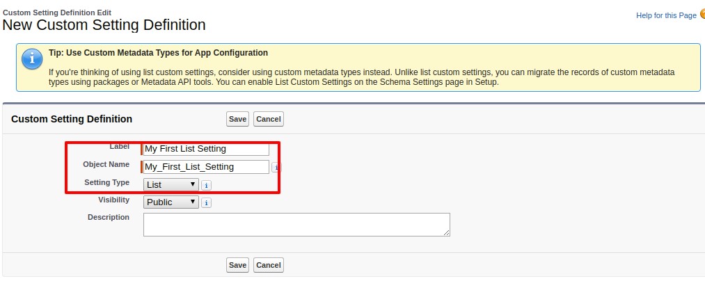The image size is (705, 281).
Task: Click info icon beside Object Name field
Action: pyautogui.click(x=276, y=167)
